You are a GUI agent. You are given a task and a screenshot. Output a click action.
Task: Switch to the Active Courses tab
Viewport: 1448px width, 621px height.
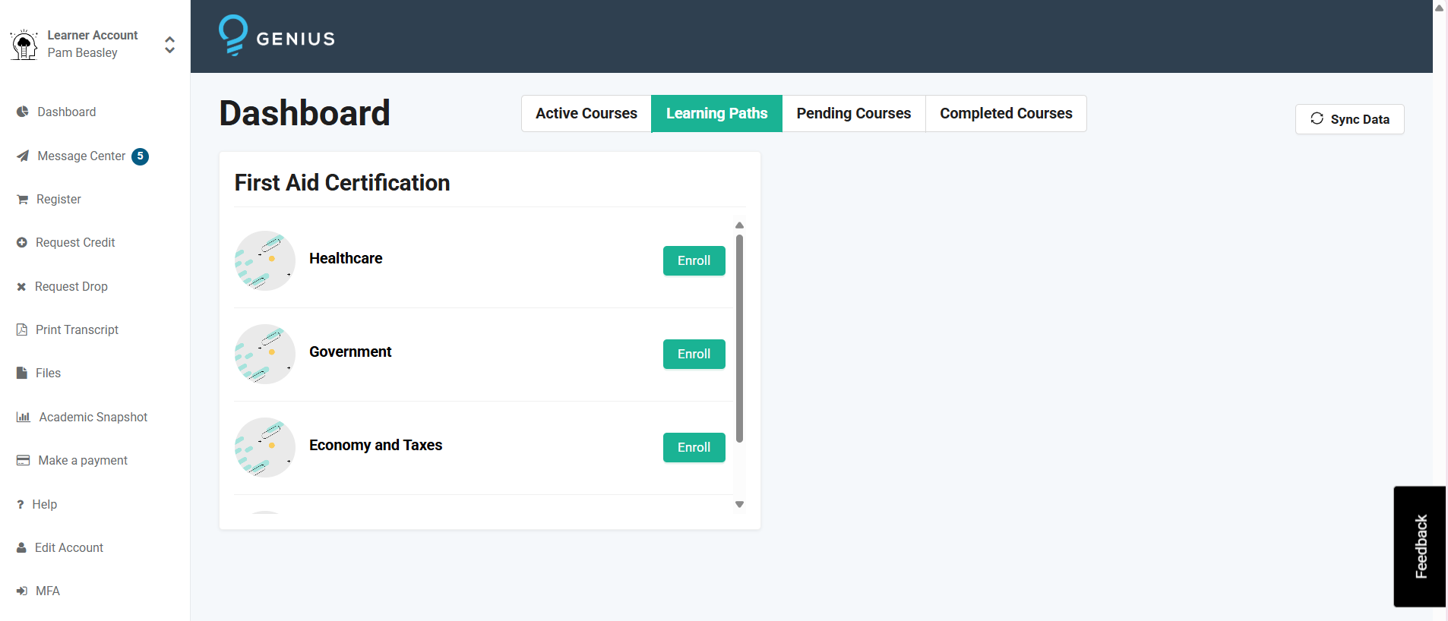point(586,114)
